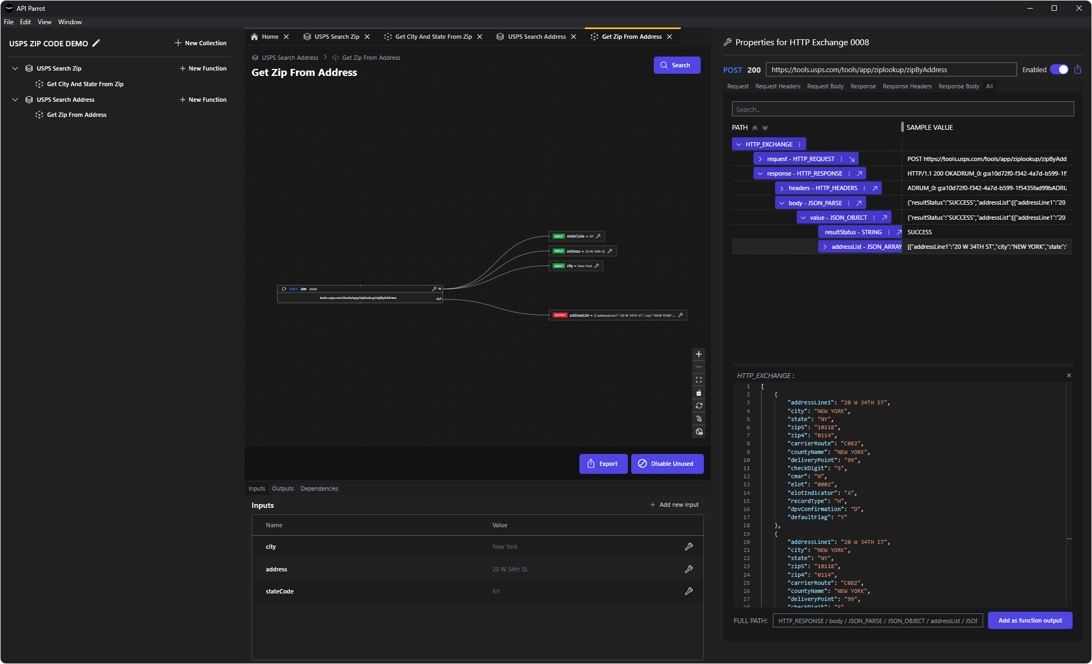Click Add new input
Viewport: 1092px width, 664px height.
[674, 505]
